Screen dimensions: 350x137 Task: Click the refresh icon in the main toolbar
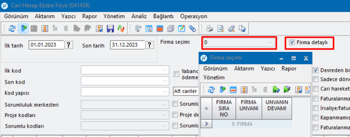point(12,28)
